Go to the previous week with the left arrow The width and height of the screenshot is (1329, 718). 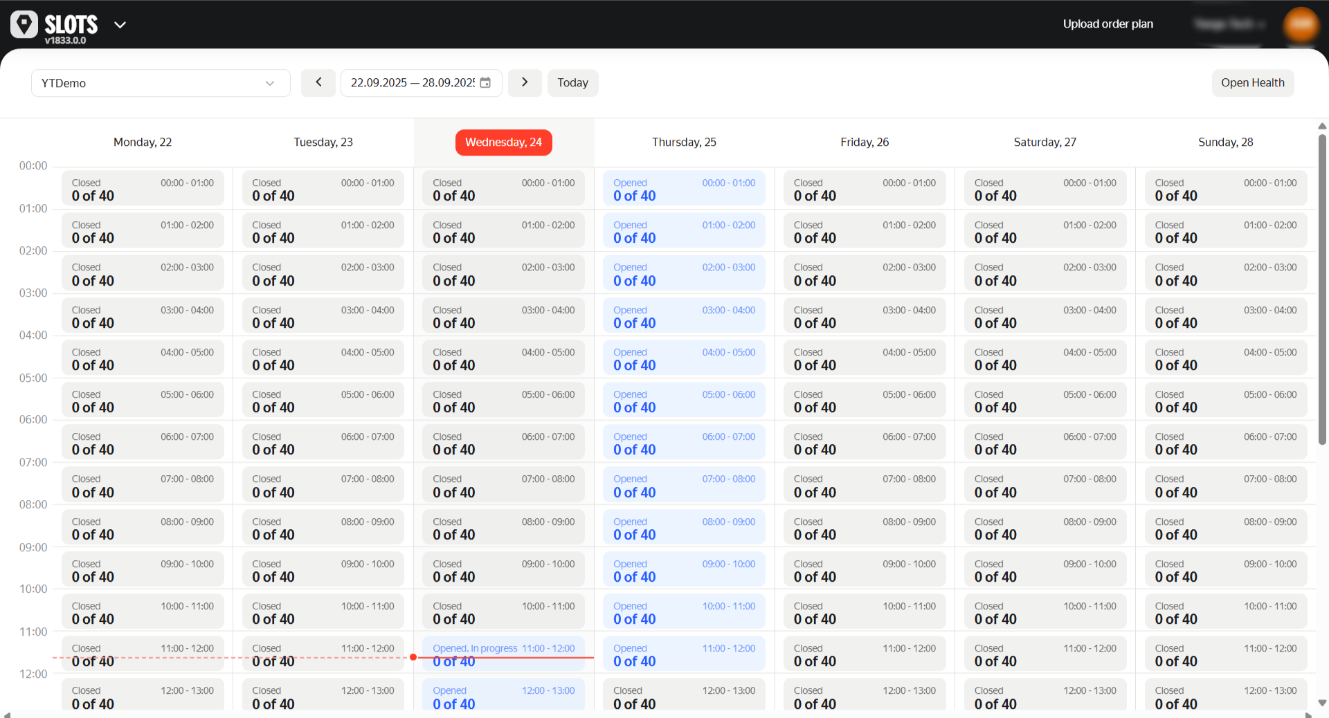318,82
